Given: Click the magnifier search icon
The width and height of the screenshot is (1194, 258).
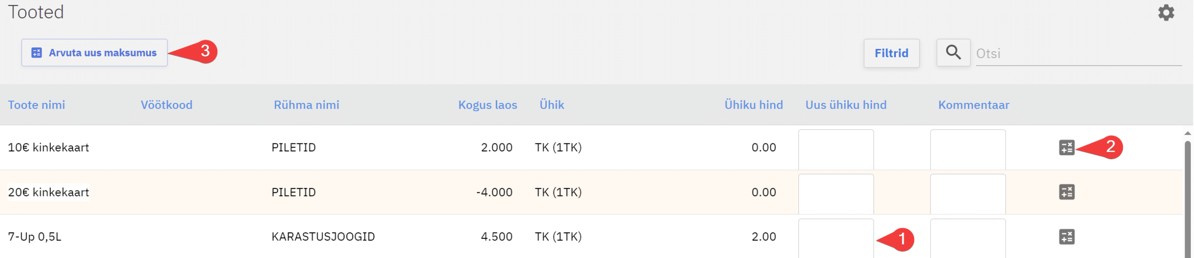Looking at the screenshot, I should (953, 53).
